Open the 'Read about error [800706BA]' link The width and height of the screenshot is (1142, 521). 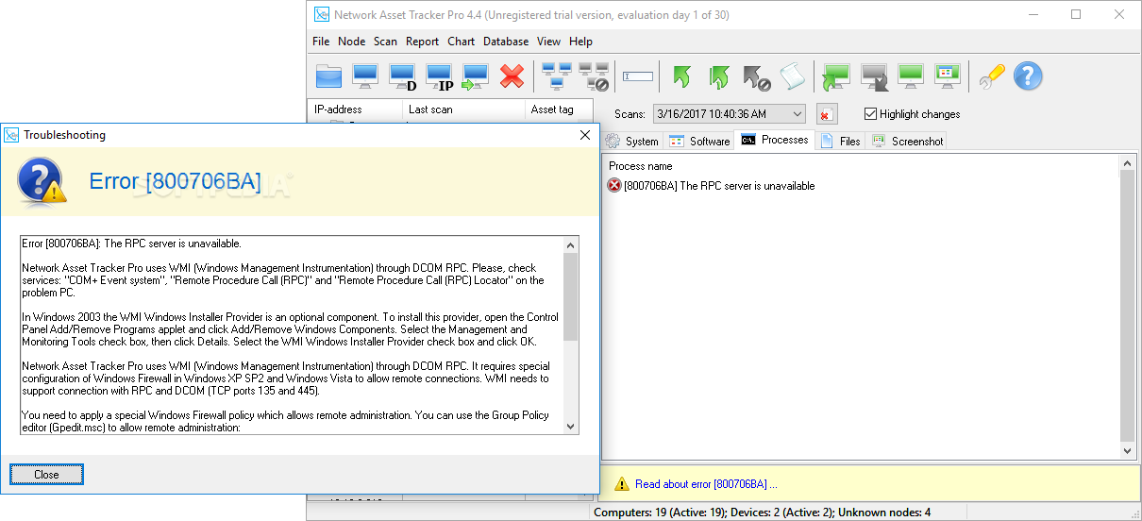coord(706,484)
